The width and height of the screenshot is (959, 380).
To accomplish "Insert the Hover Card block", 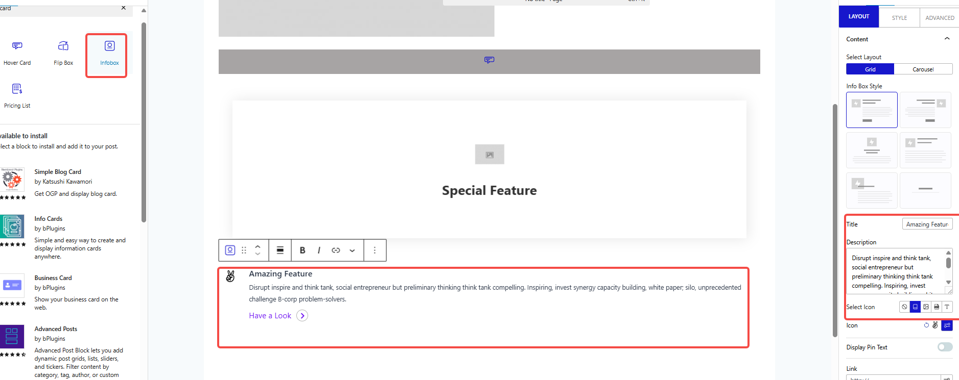I will (17, 54).
